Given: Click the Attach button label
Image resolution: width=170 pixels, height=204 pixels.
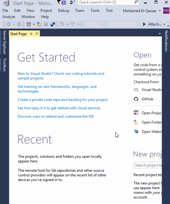Looking at the screenshot, I should pyautogui.click(x=155, y=24).
